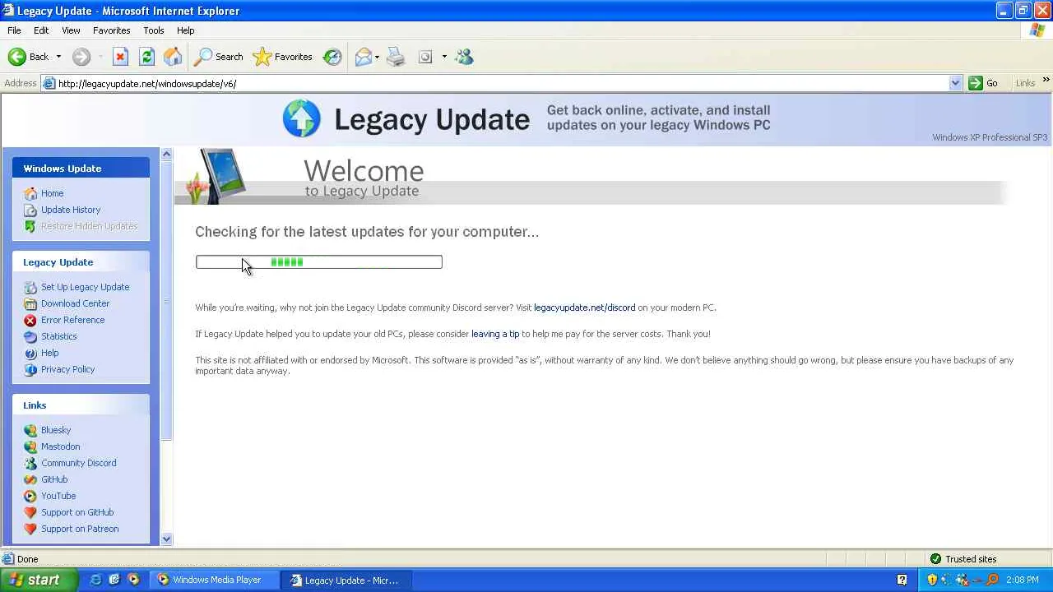This screenshot has height=592, width=1053.
Task: Click the "leaving a tip" link
Action: (x=495, y=334)
